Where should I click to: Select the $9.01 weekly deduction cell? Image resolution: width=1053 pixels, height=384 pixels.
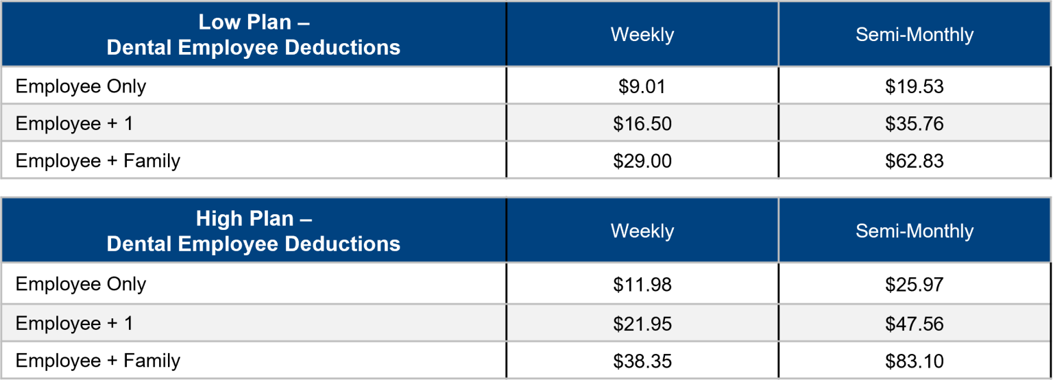pyautogui.click(x=642, y=86)
